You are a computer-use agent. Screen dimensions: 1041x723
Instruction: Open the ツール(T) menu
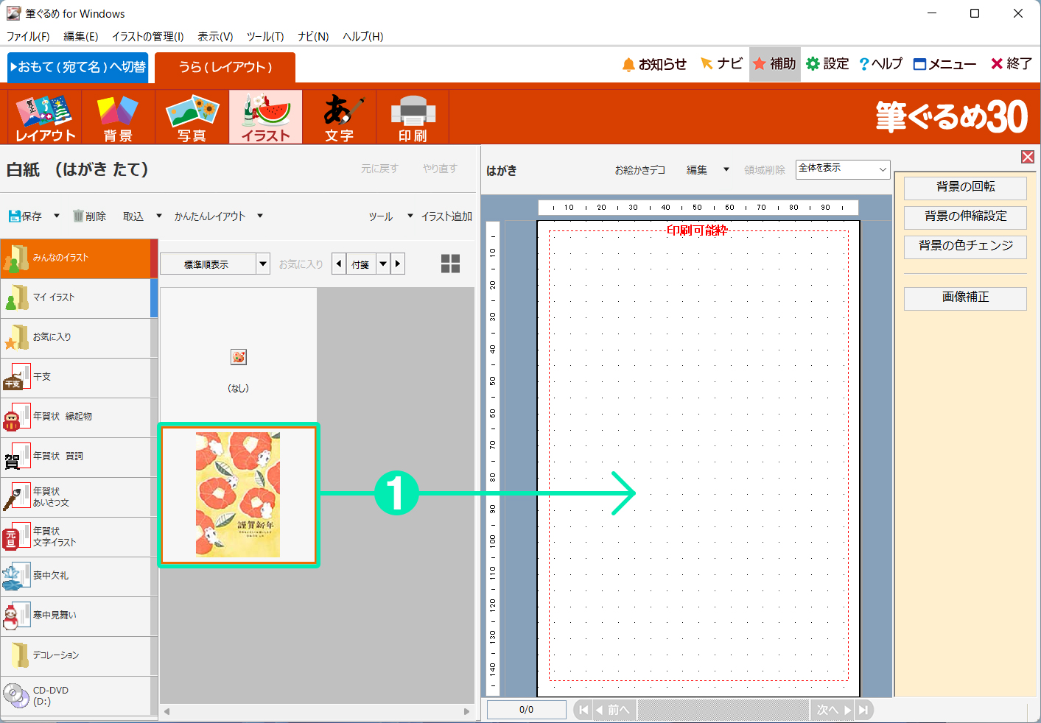point(264,36)
